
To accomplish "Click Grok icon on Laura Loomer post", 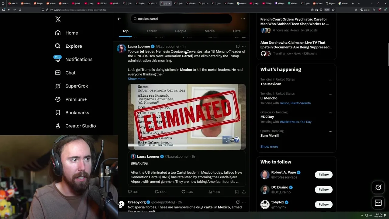I will (x=238, y=47).
